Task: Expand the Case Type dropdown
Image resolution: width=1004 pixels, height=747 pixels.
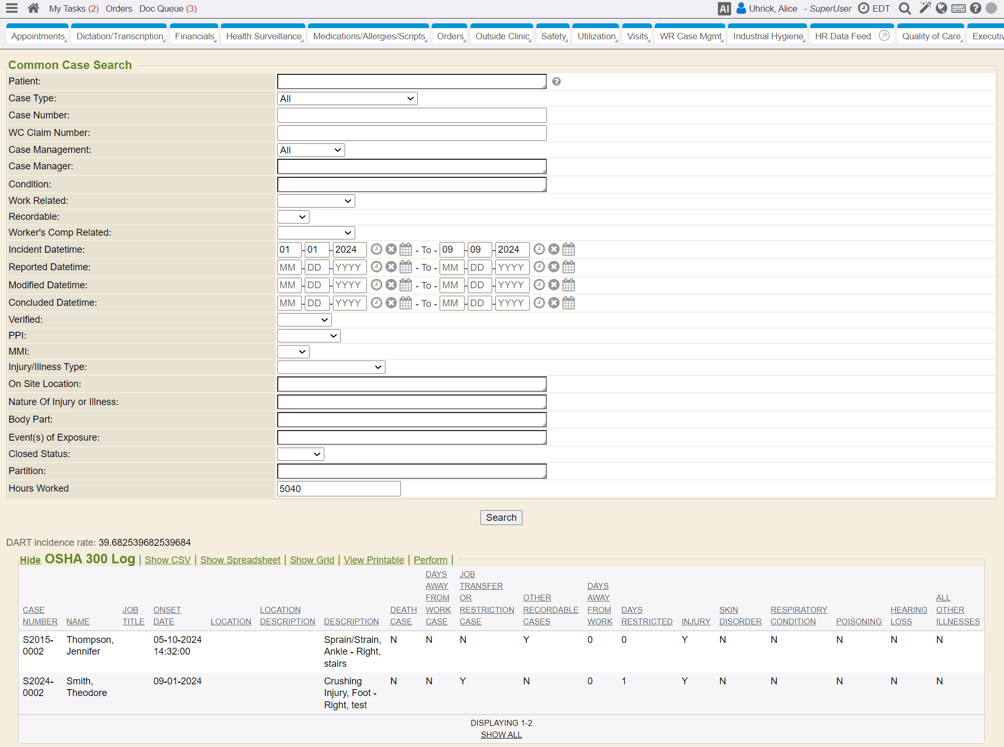Action: point(347,99)
